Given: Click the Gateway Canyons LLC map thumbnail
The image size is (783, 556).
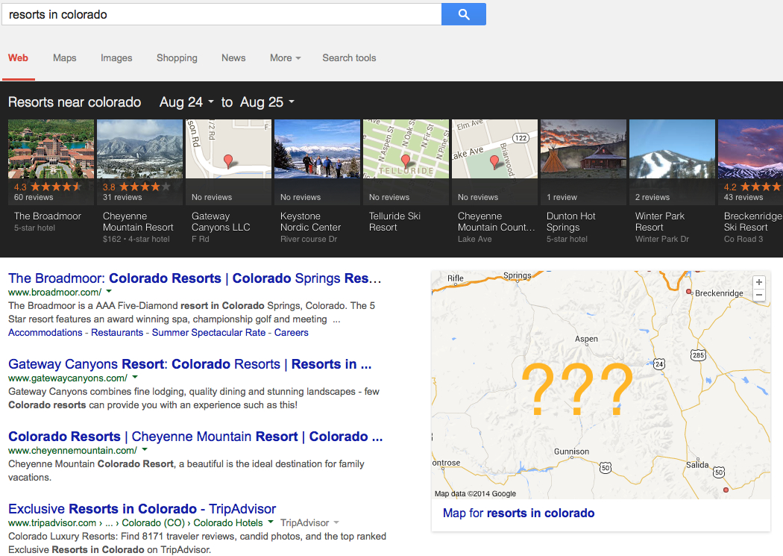Looking at the screenshot, I should [229, 149].
